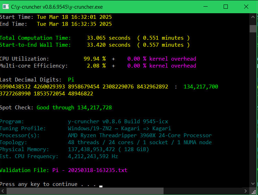Click the AMD Ryzen Threadripper 3960X processor text
This screenshot has width=258, height=195.
pyautogui.click(x=140, y=135)
